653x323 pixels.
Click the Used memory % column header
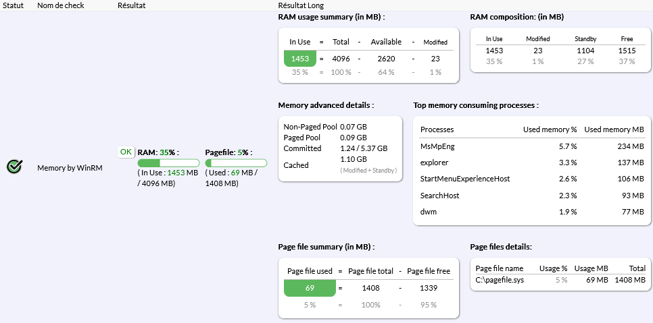pos(550,129)
